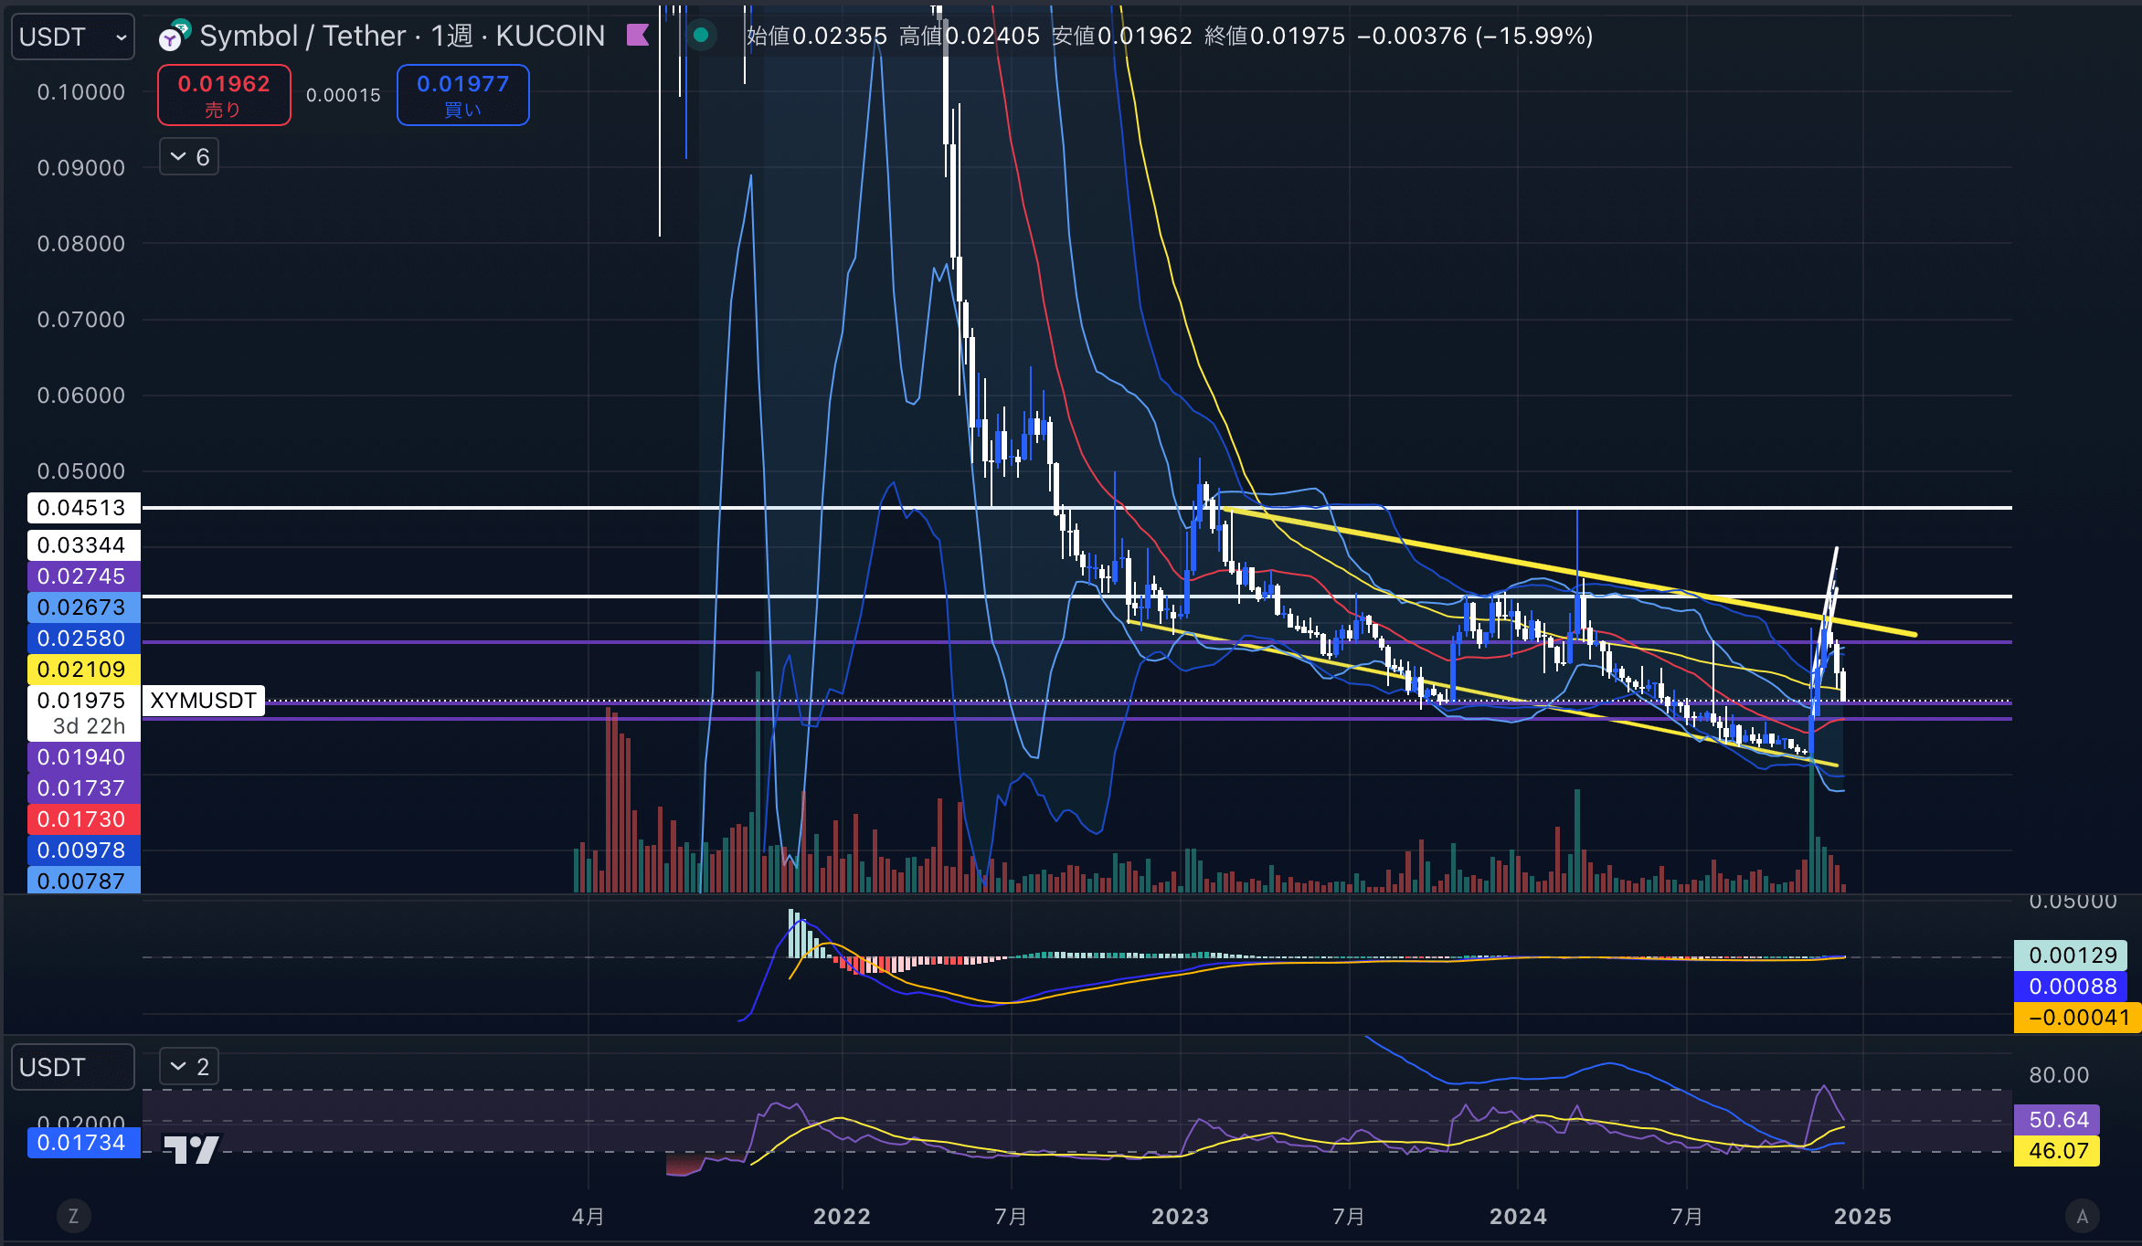
Task: Click the 2024 time axis label
Action: tap(1518, 1217)
